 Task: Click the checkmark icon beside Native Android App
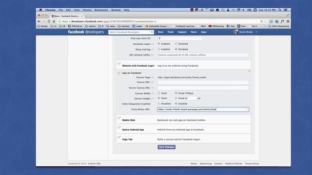[x=119, y=127]
